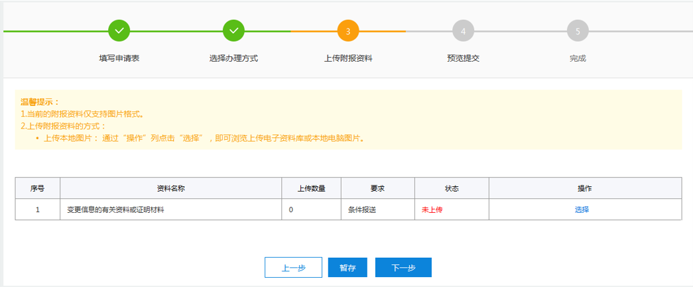Click the green checkmark for step 填写申请表
693x287 pixels.
point(119,31)
